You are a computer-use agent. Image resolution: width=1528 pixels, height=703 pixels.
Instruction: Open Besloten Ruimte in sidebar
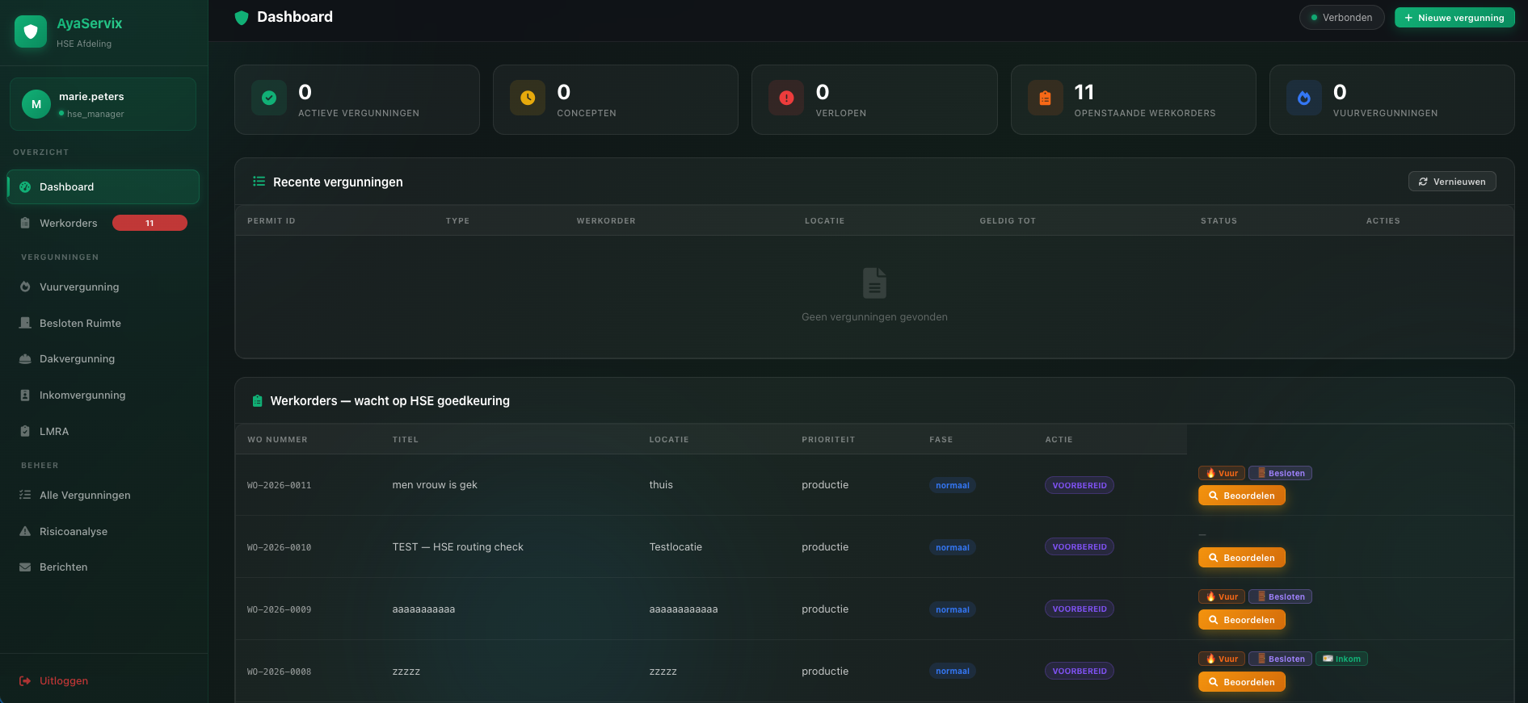click(x=103, y=323)
